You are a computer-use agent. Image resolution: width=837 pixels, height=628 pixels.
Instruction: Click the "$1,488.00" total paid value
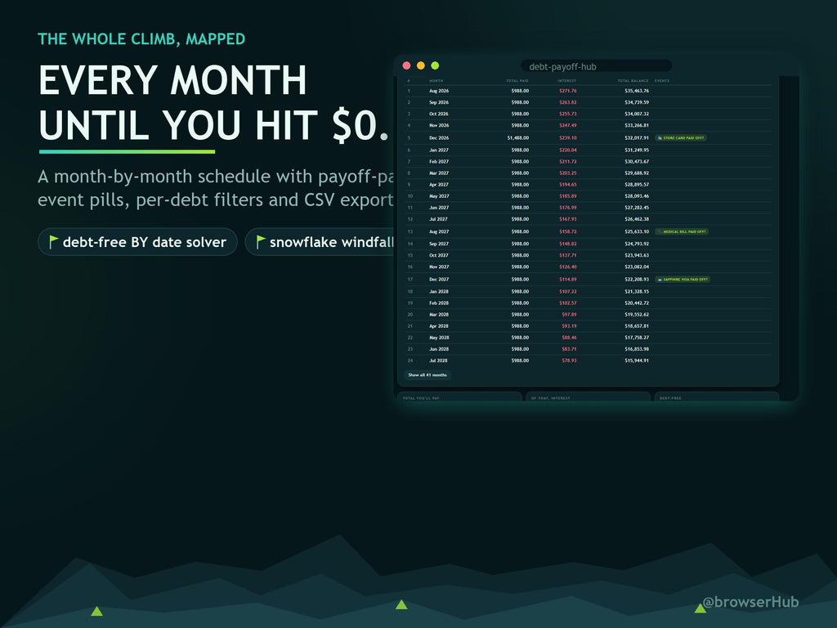(x=517, y=137)
